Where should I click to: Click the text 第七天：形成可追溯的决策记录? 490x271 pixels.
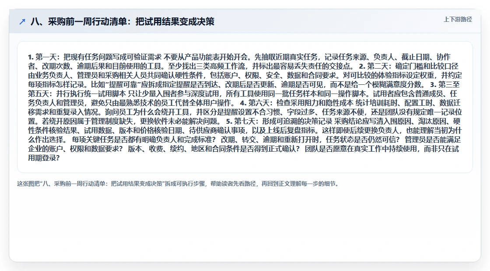click(283, 121)
